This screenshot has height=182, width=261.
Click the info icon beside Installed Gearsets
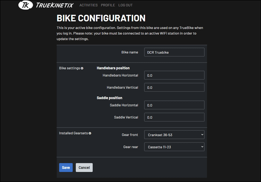(90, 133)
